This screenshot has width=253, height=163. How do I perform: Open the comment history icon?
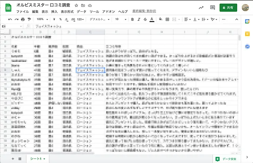coord(213,7)
